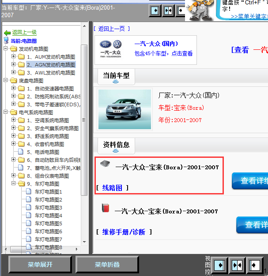Viewport: 268px width, 276px height.
Task: Click the gray chip icon beside 线路图 entry
Action: pyautogui.click(x=105, y=164)
